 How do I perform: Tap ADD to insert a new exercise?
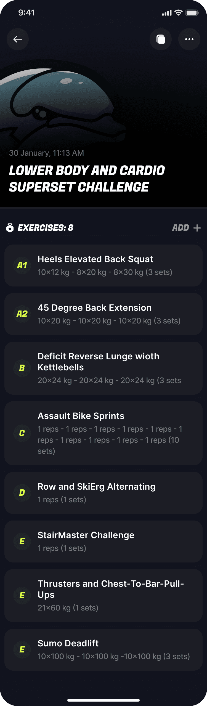181,228
